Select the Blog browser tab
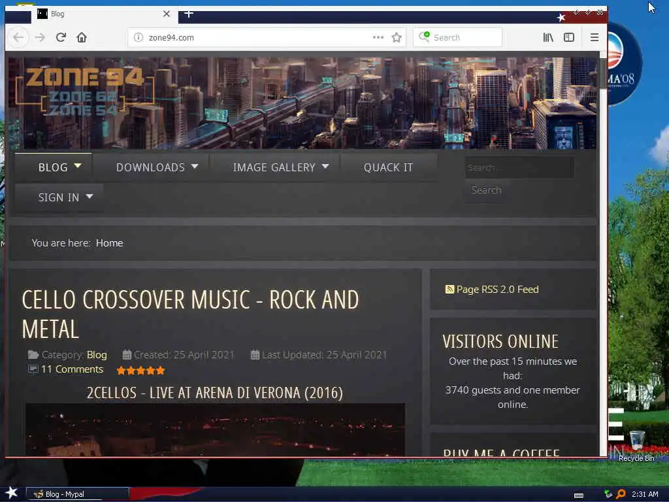Screen dimensions: 669x502 (104, 14)
